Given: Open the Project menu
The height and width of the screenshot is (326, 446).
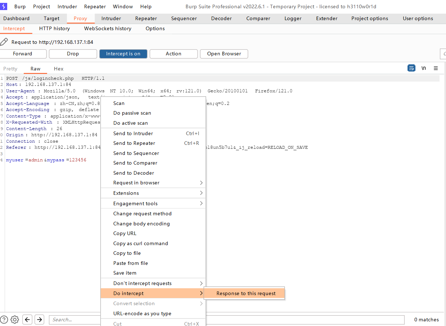Looking at the screenshot, I should 42,6.
